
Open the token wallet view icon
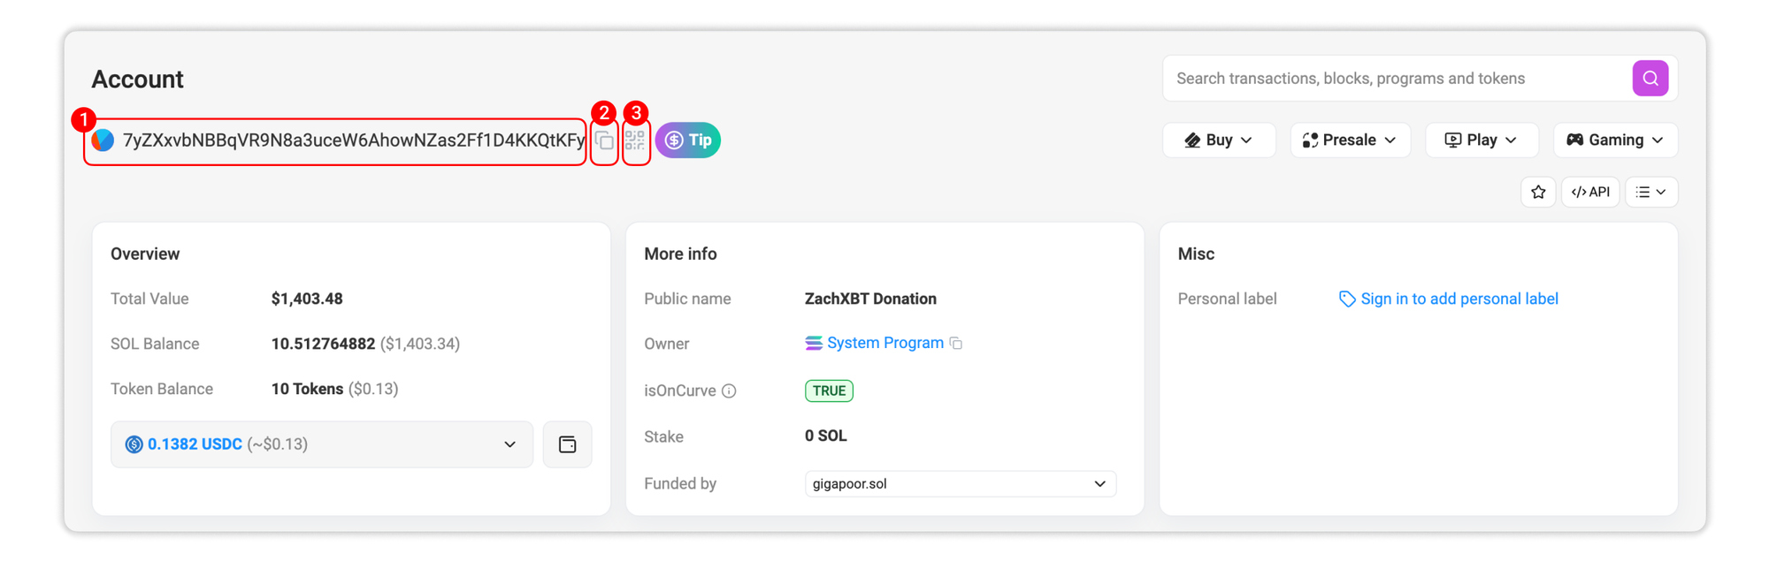pyautogui.click(x=567, y=444)
